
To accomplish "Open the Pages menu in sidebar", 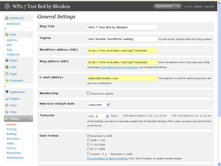I will tap(13, 74).
